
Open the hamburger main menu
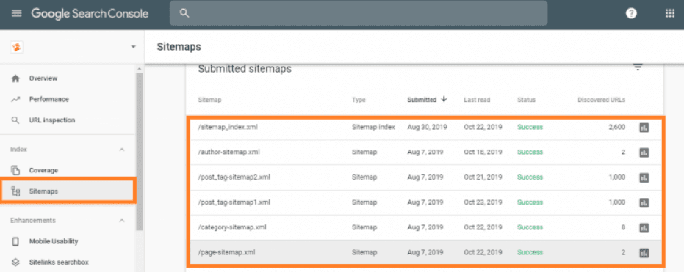click(x=17, y=13)
